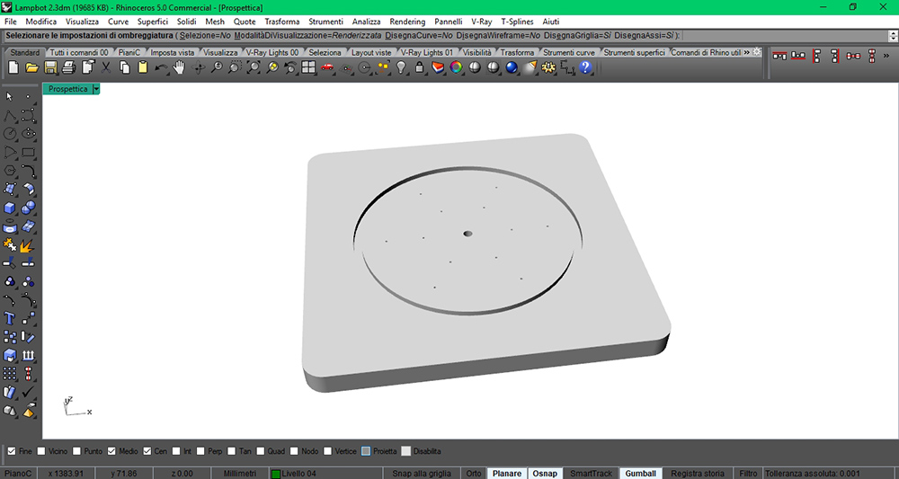The width and height of the screenshot is (899, 479).
Task: Toggle SmartTrack in status bar
Action: (x=591, y=474)
